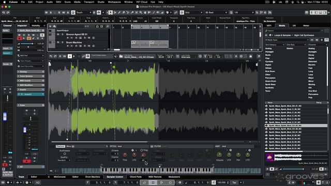
Task: Click the Stop transport button
Action: [x=153, y=182]
